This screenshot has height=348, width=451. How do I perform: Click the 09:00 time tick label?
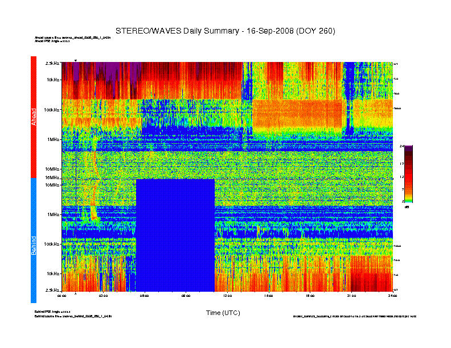point(186,296)
